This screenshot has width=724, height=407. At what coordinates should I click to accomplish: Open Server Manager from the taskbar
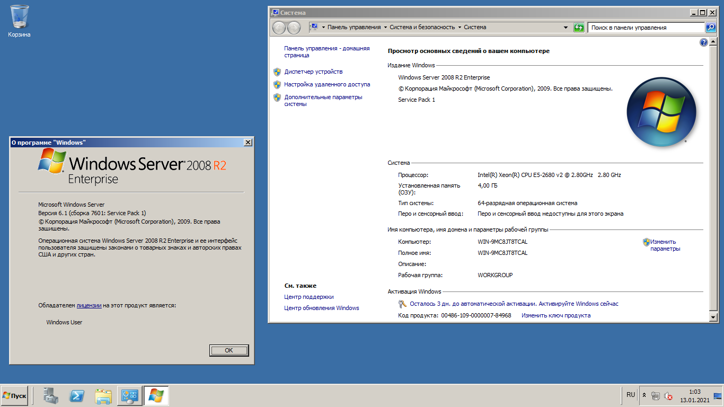(50, 395)
